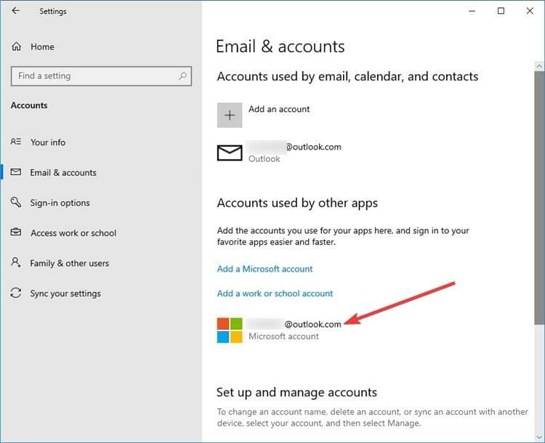
Task: Open Sign-in options page
Action: click(x=60, y=203)
